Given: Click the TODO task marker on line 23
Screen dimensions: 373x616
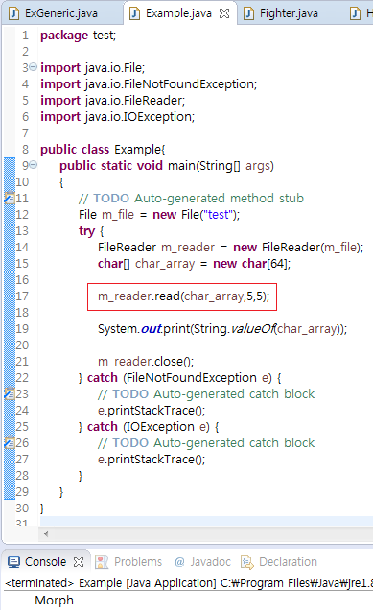Looking at the screenshot, I should point(10,393).
